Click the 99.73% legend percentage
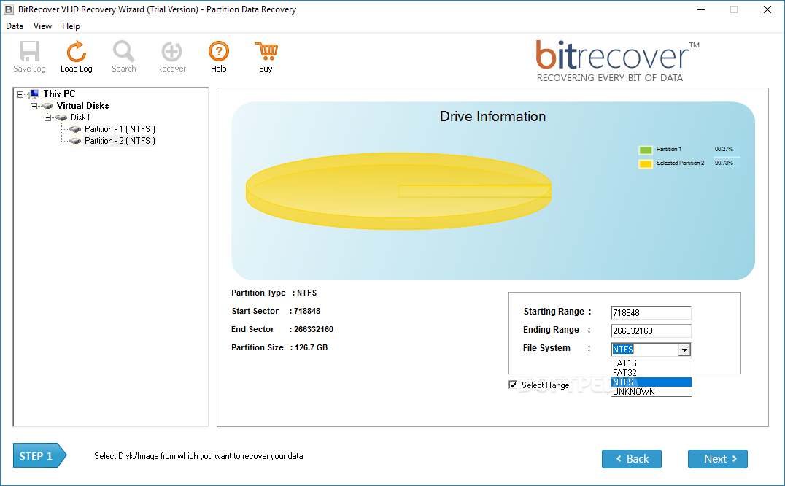Image resolution: width=785 pixels, height=486 pixels. (724, 163)
